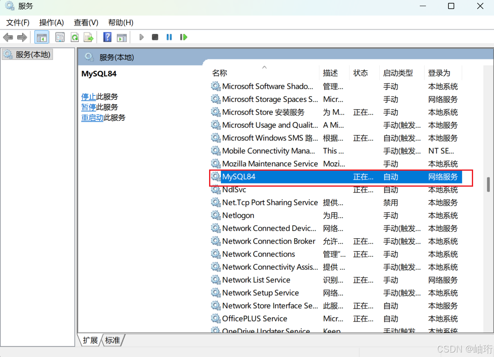
Task: Click the Pause Service toolbar icon
Action: (169, 37)
